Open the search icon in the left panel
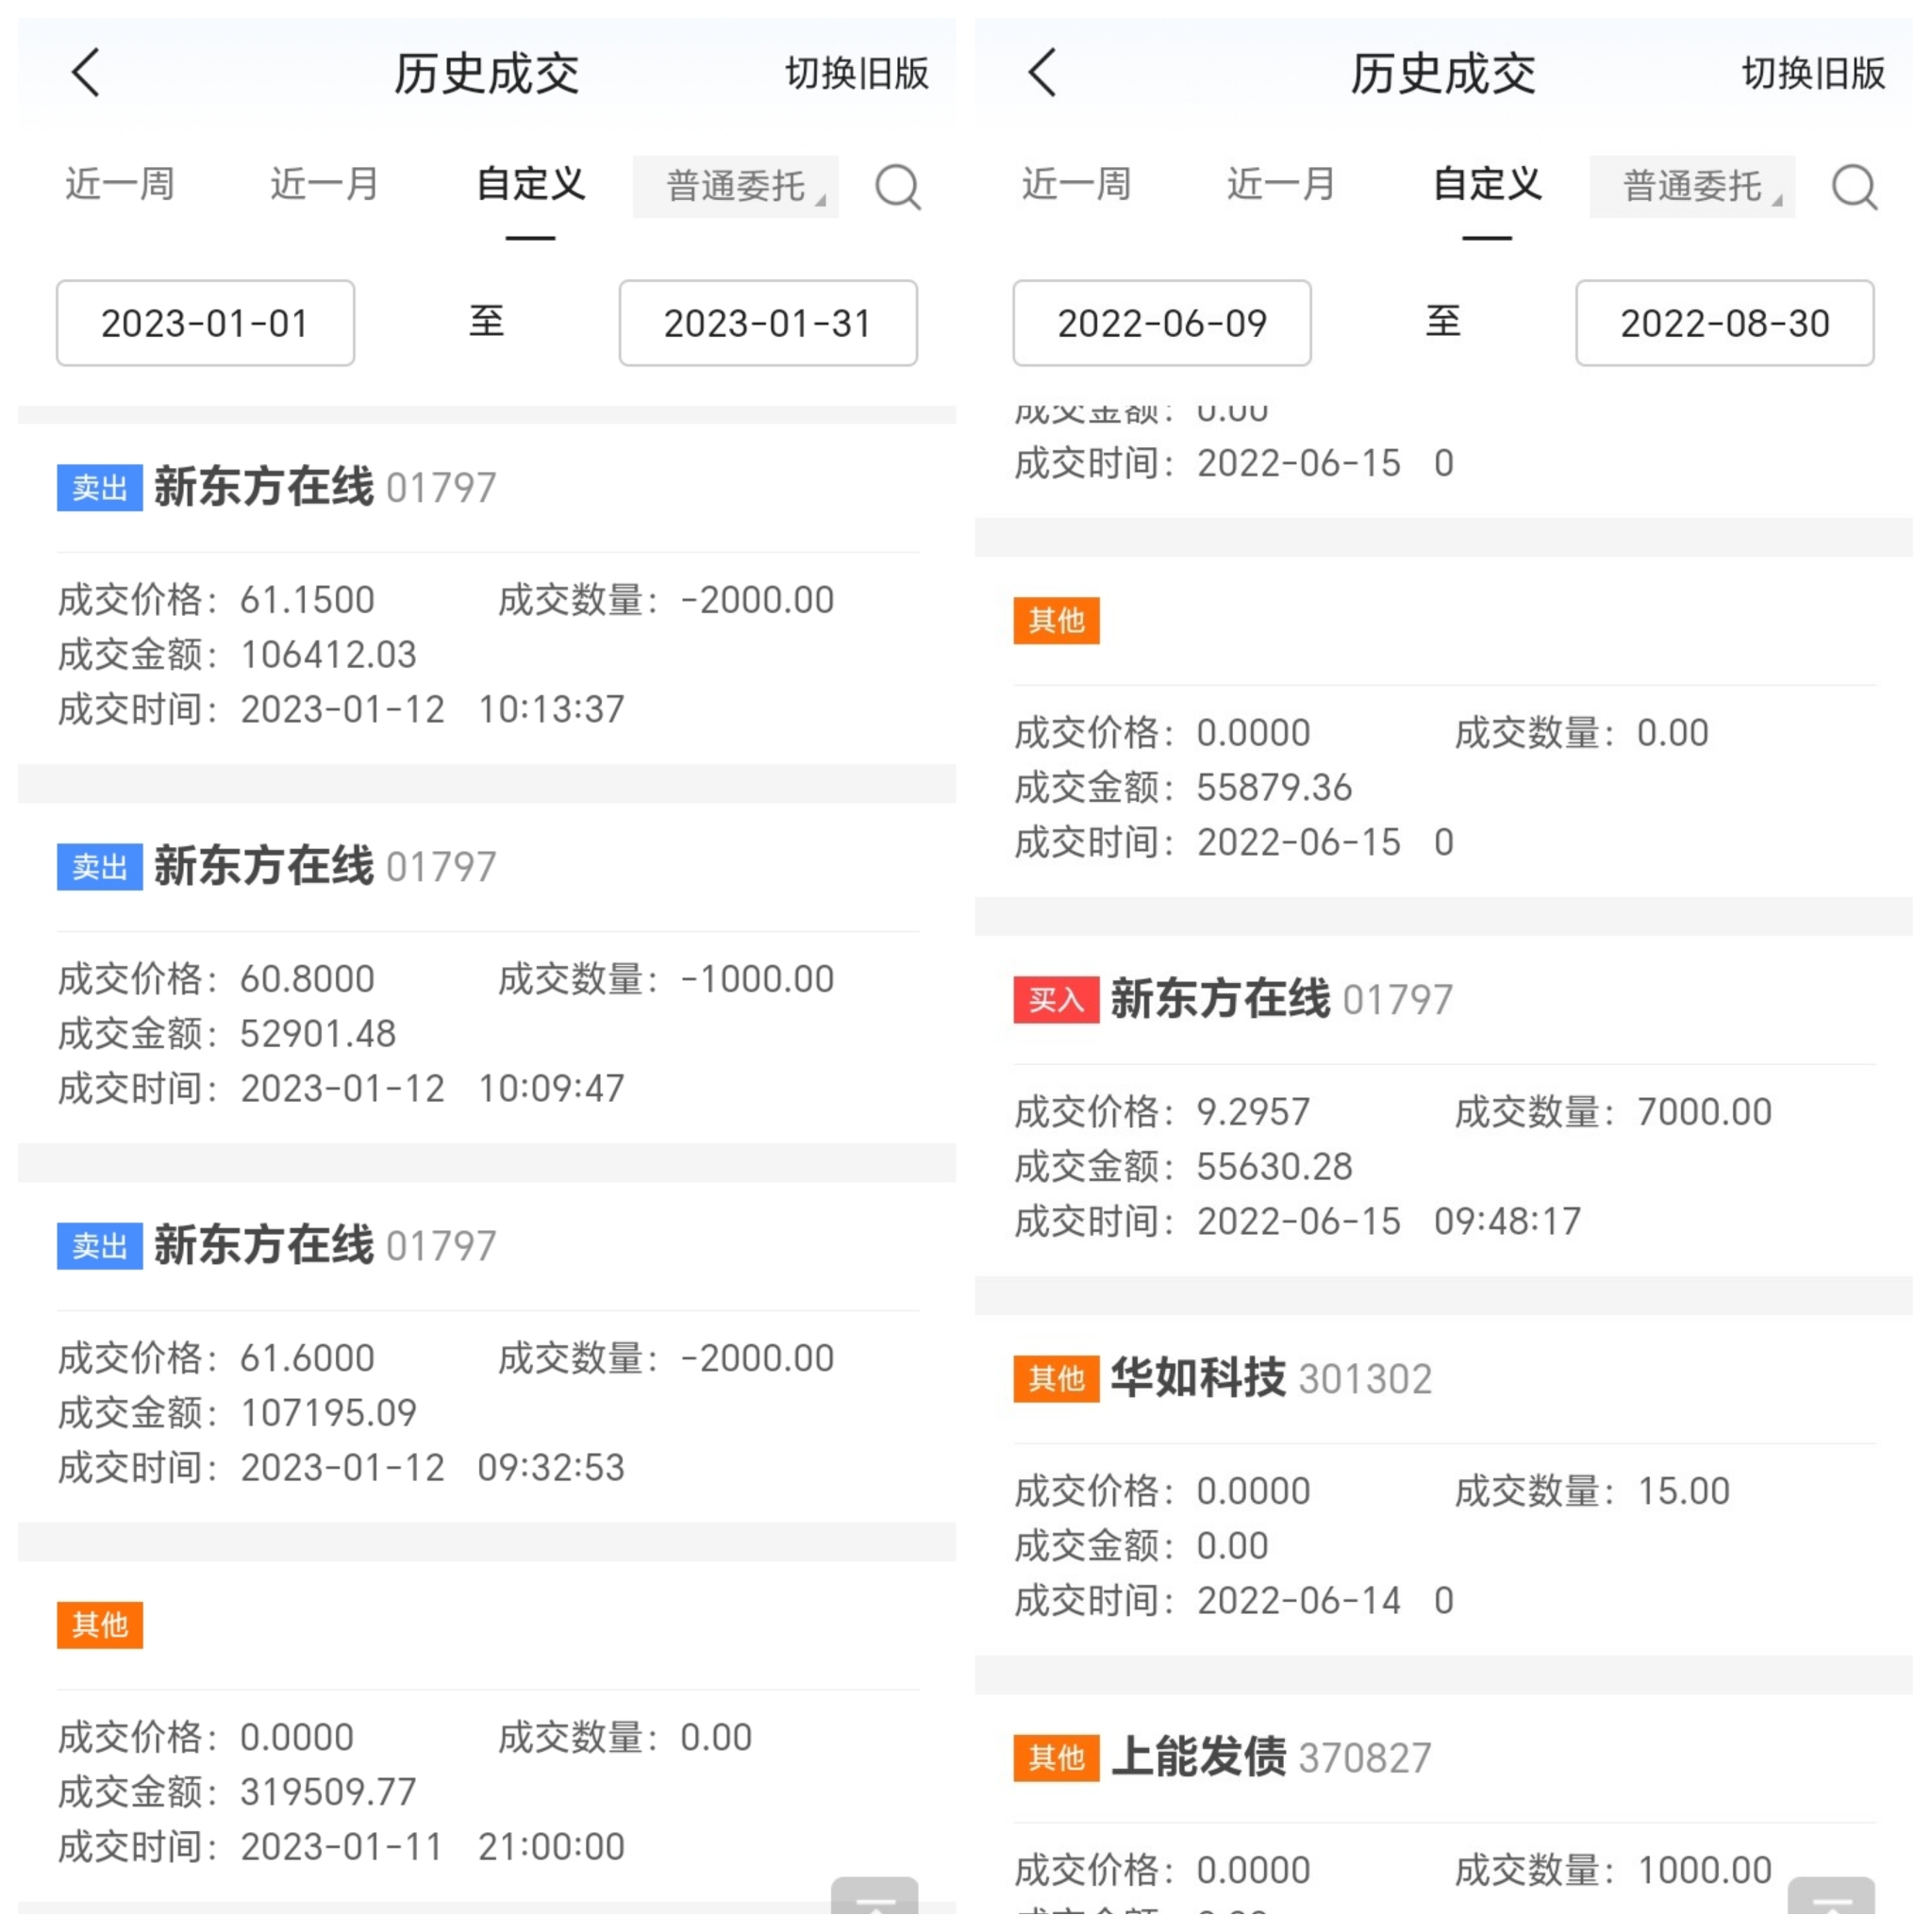Image resolution: width=1932 pixels, height=1932 pixels. [897, 186]
